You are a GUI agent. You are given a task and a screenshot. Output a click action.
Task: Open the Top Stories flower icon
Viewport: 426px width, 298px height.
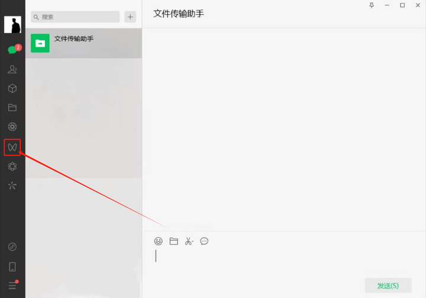(x=12, y=166)
